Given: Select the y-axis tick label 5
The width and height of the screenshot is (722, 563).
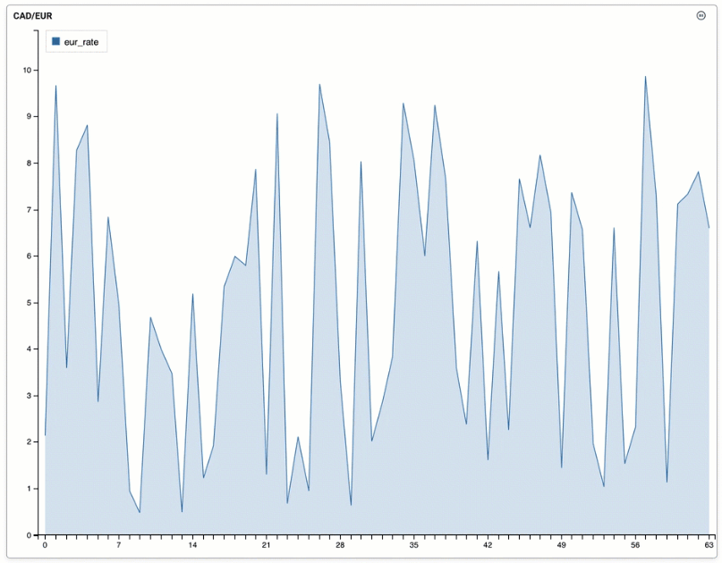Looking at the screenshot, I should click(x=30, y=303).
